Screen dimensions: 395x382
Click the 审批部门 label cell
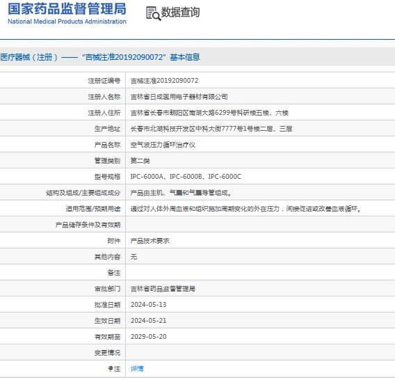pyautogui.click(x=107, y=289)
